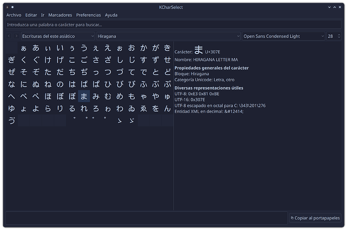Click the copy icon in Copiar al portapapeles

[x=293, y=218]
